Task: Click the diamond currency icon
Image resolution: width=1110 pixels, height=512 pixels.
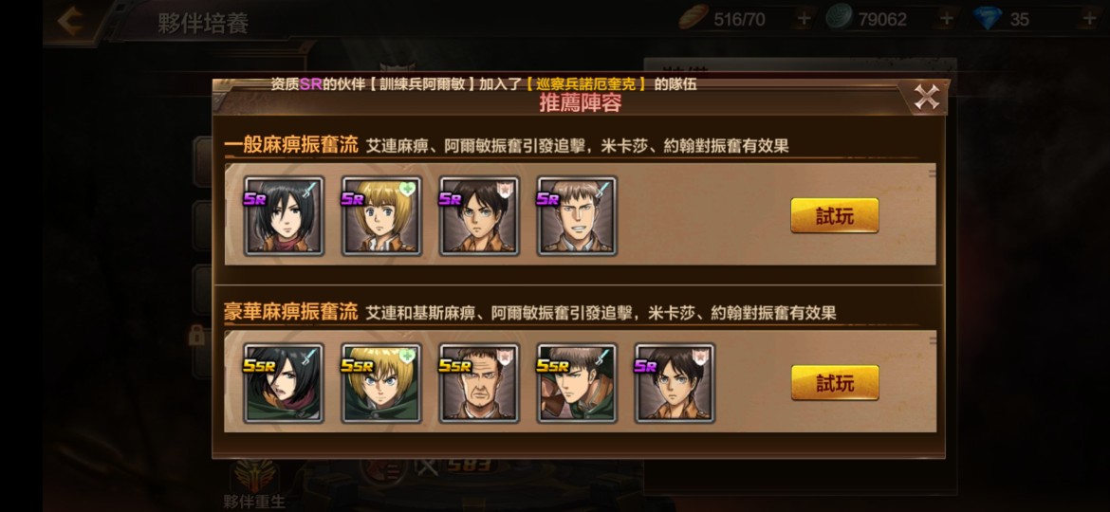Action: [x=988, y=19]
